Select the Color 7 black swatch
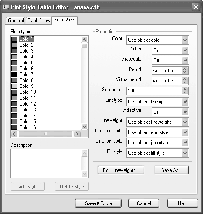203x214 pixels. [14, 74]
